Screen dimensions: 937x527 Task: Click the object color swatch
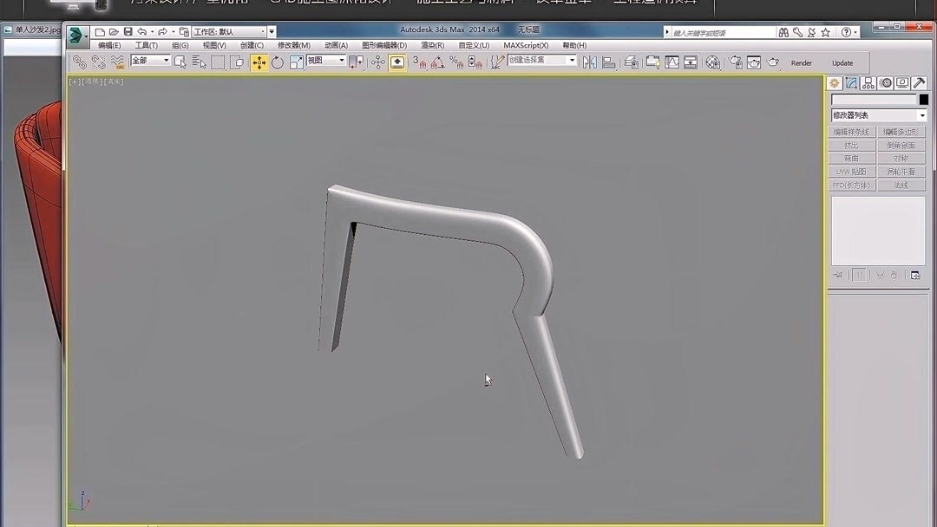pos(923,99)
